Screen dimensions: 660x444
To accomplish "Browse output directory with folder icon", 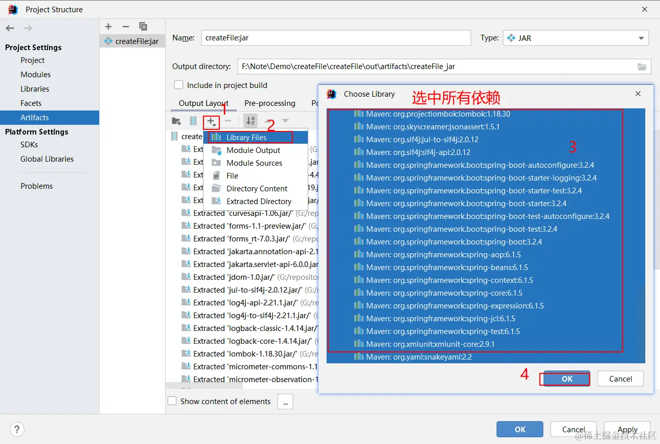I will click(642, 66).
